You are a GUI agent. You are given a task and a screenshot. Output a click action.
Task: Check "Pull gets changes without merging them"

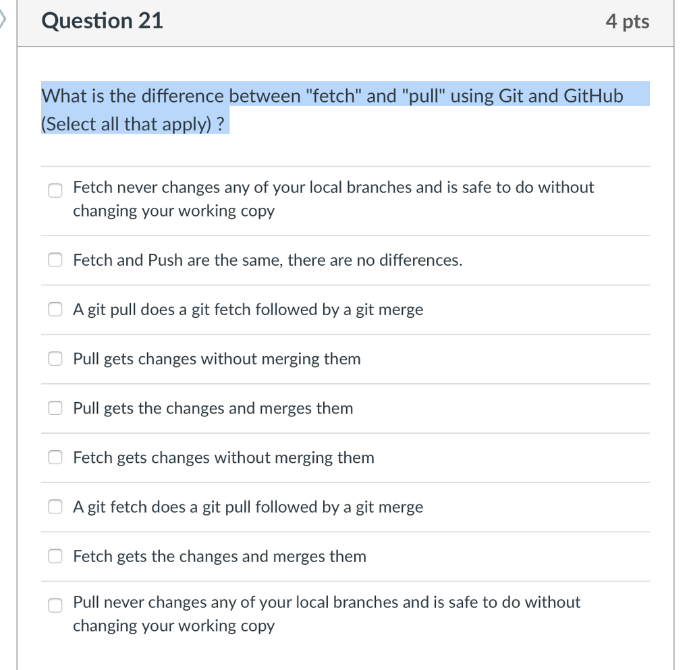click(x=55, y=358)
